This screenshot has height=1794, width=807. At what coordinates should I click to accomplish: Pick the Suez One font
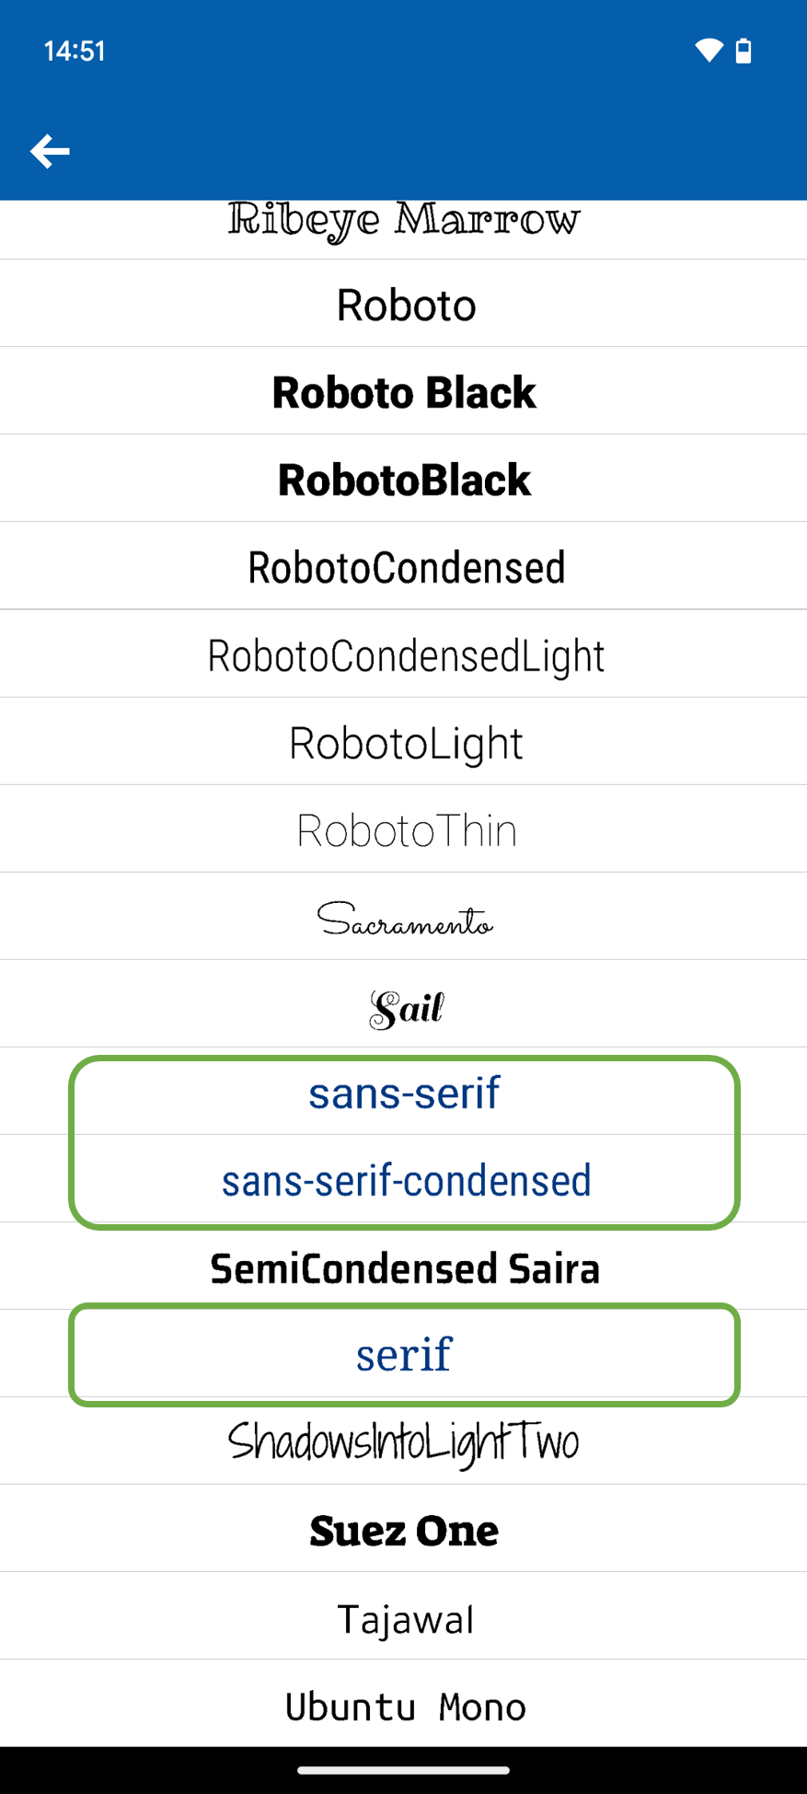pyautogui.click(x=404, y=1531)
